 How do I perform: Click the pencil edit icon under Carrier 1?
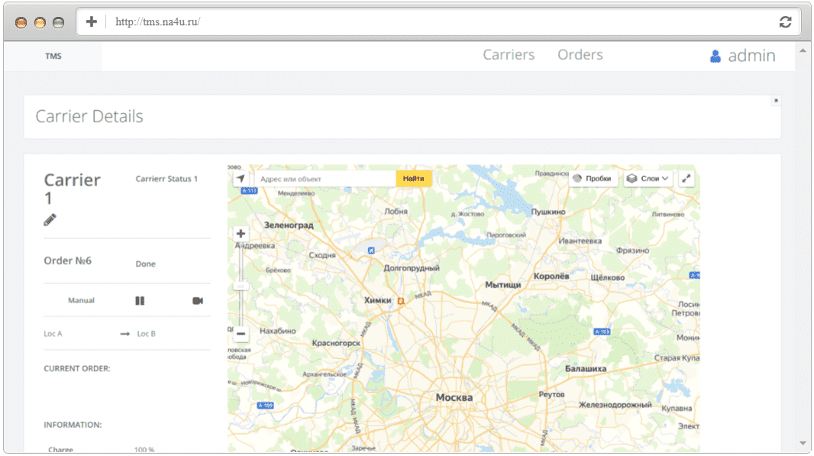[x=50, y=220]
